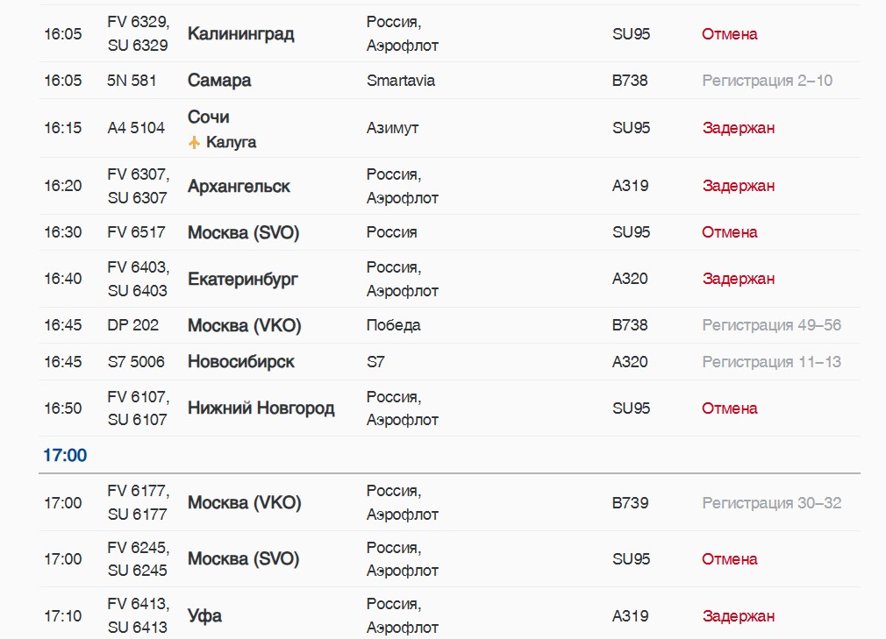Select Москва (SVO) for flight FV 6245
Image resolution: width=886 pixels, height=639 pixels.
click(244, 559)
